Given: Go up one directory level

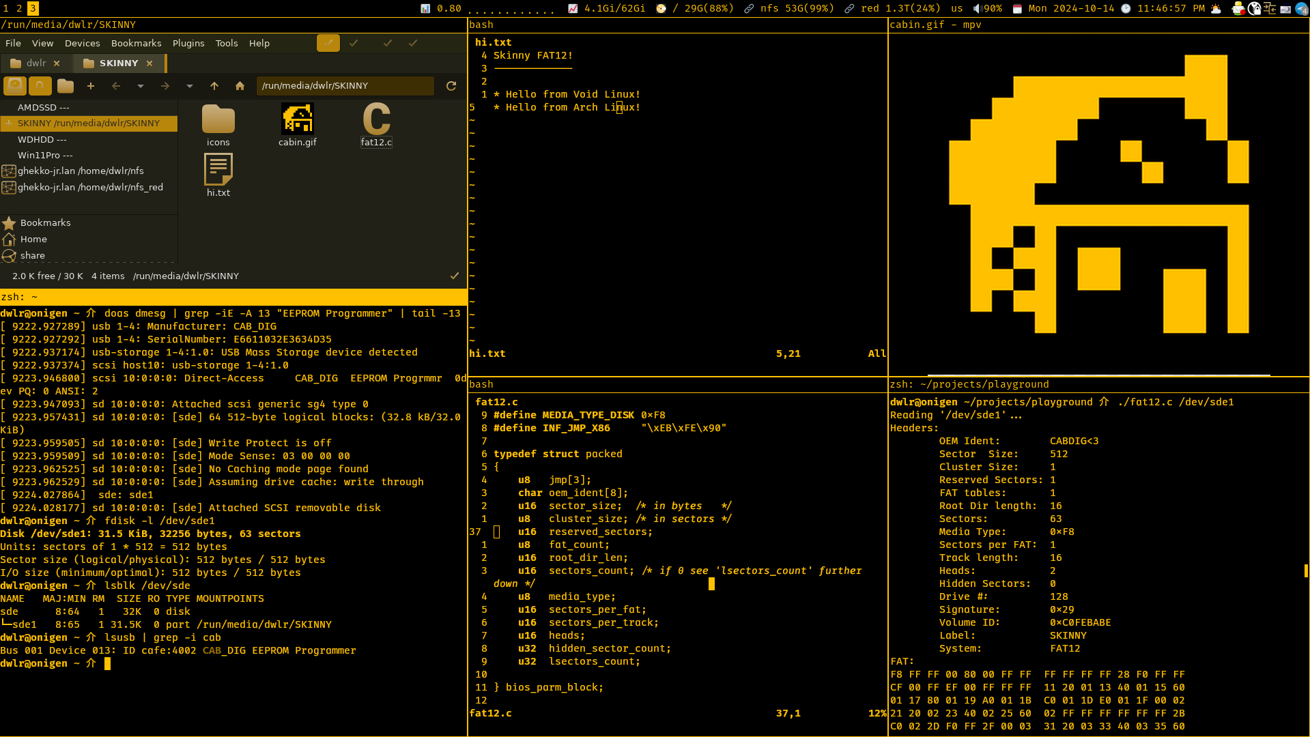Looking at the screenshot, I should (x=214, y=86).
